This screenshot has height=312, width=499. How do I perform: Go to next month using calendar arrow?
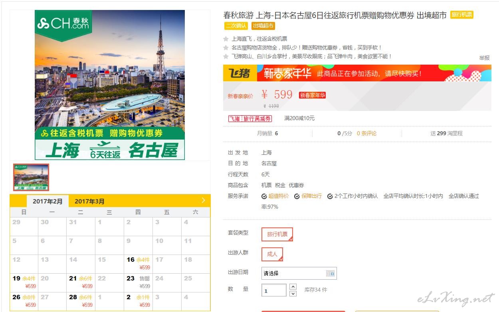click(x=203, y=200)
